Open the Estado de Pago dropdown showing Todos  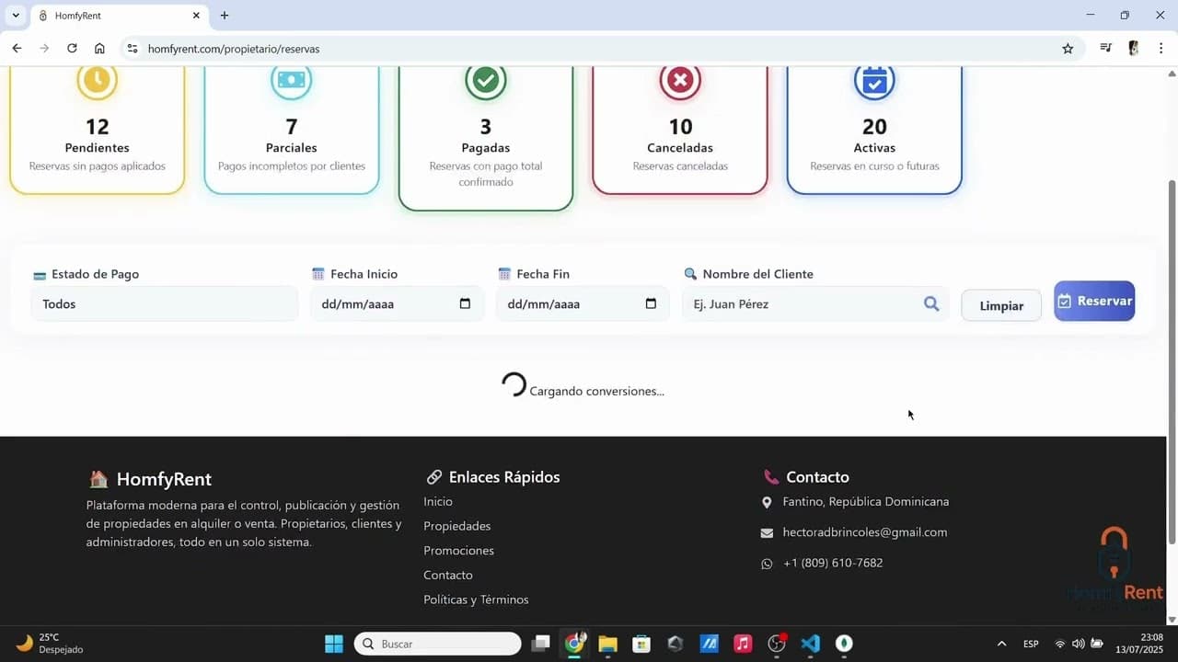[x=164, y=303]
